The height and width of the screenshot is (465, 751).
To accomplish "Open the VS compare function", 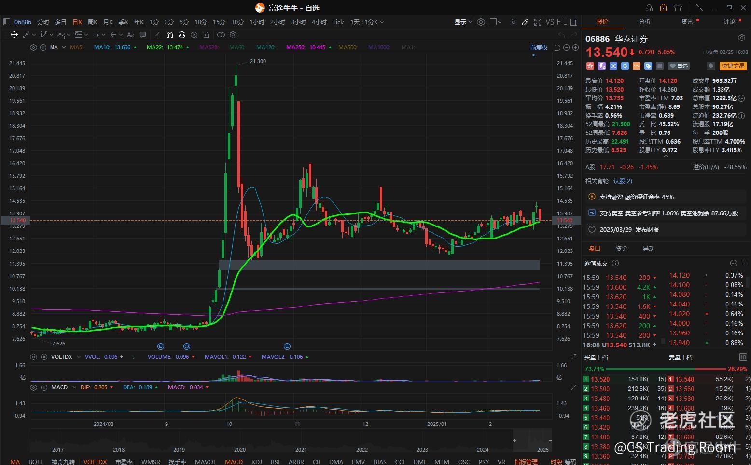I will click(x=550, y=22).
